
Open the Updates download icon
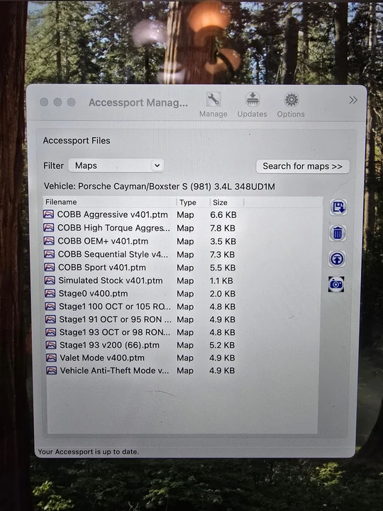click(x=252, y=99)
